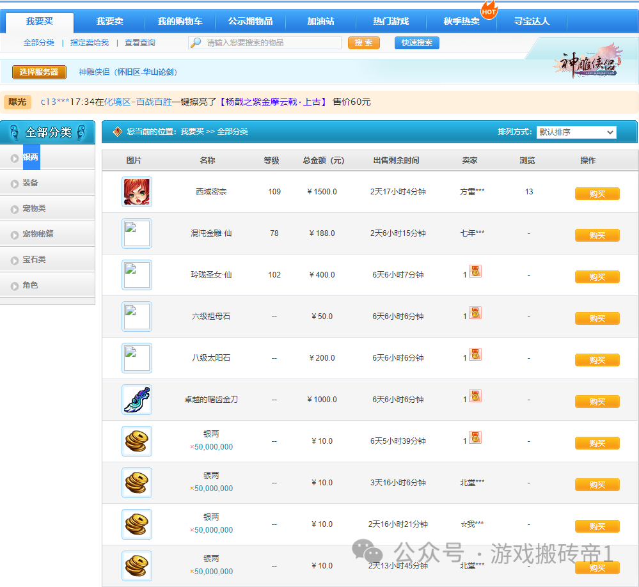Viewport: 639px width, 587px height.
Task: Expand the 宠物类 category in sidebar
Action: coord(34,208)
